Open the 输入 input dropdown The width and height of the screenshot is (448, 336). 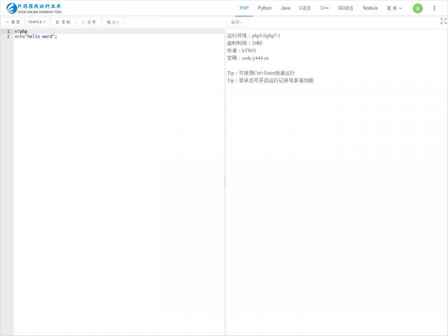pyautogui.click(x=113, y=22)
